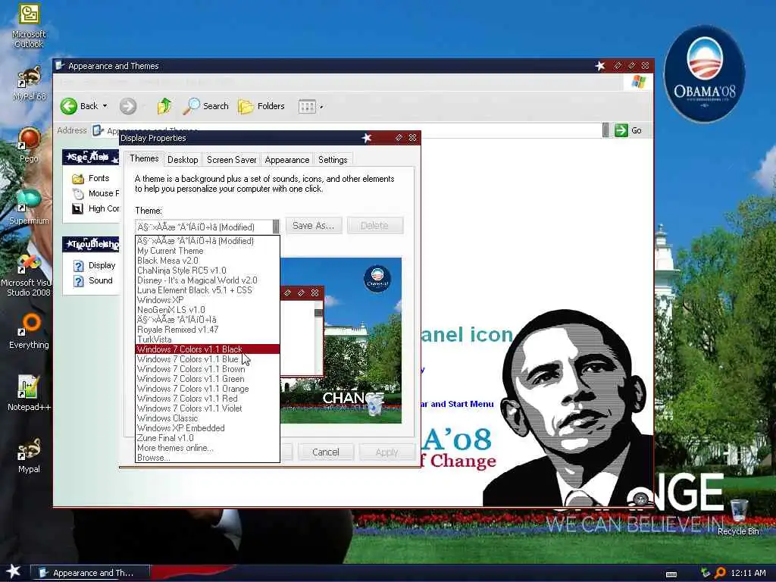Screen dimensions: 776x582
Task: Click the theme sample preview image
Action: coord(341,340)
